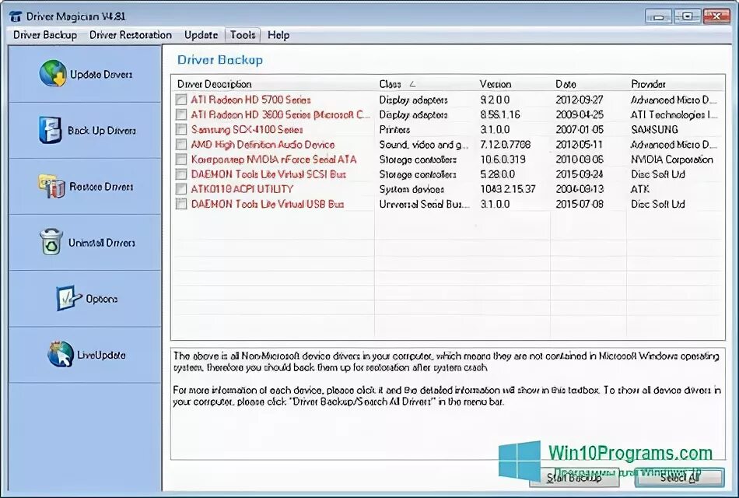Open the Options screen
The width and height of the screenshot is (739, 498).
83,298
